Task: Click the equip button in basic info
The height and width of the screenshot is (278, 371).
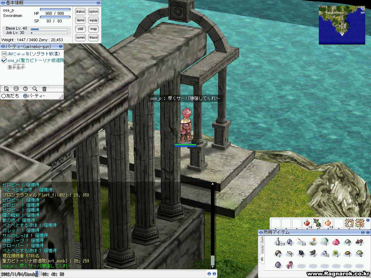Action: pyautogui.click(x=93, y=20)
